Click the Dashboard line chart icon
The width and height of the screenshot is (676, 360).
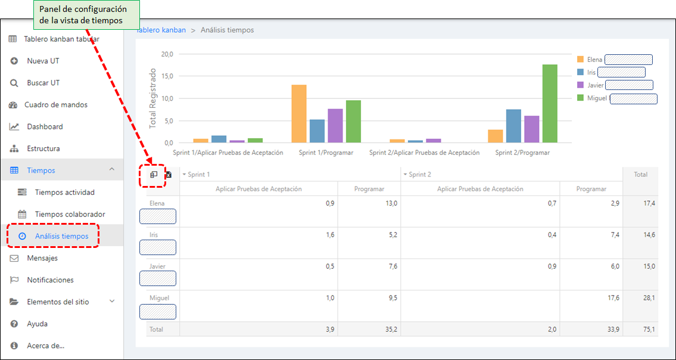coord(14,127)
